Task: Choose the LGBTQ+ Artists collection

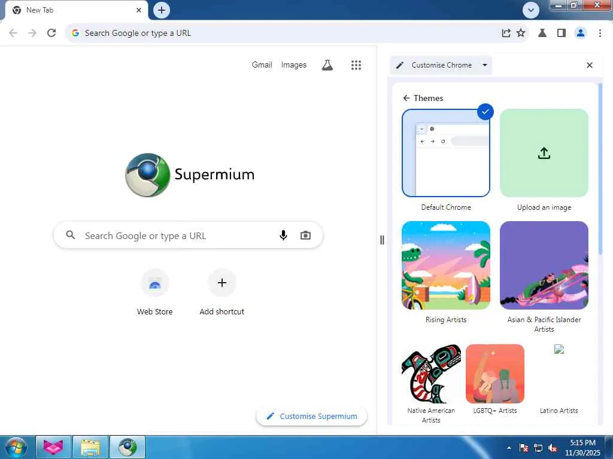Action: click(495, 374)
